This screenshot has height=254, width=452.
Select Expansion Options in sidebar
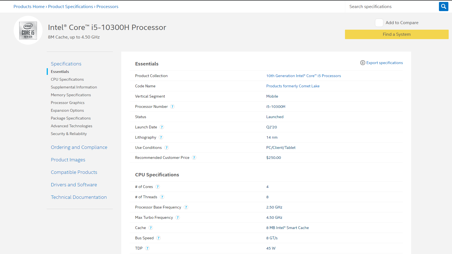click(67, 110)
